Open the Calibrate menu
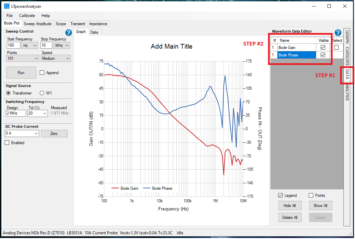355x239 pixels. (x=27, y=16)
